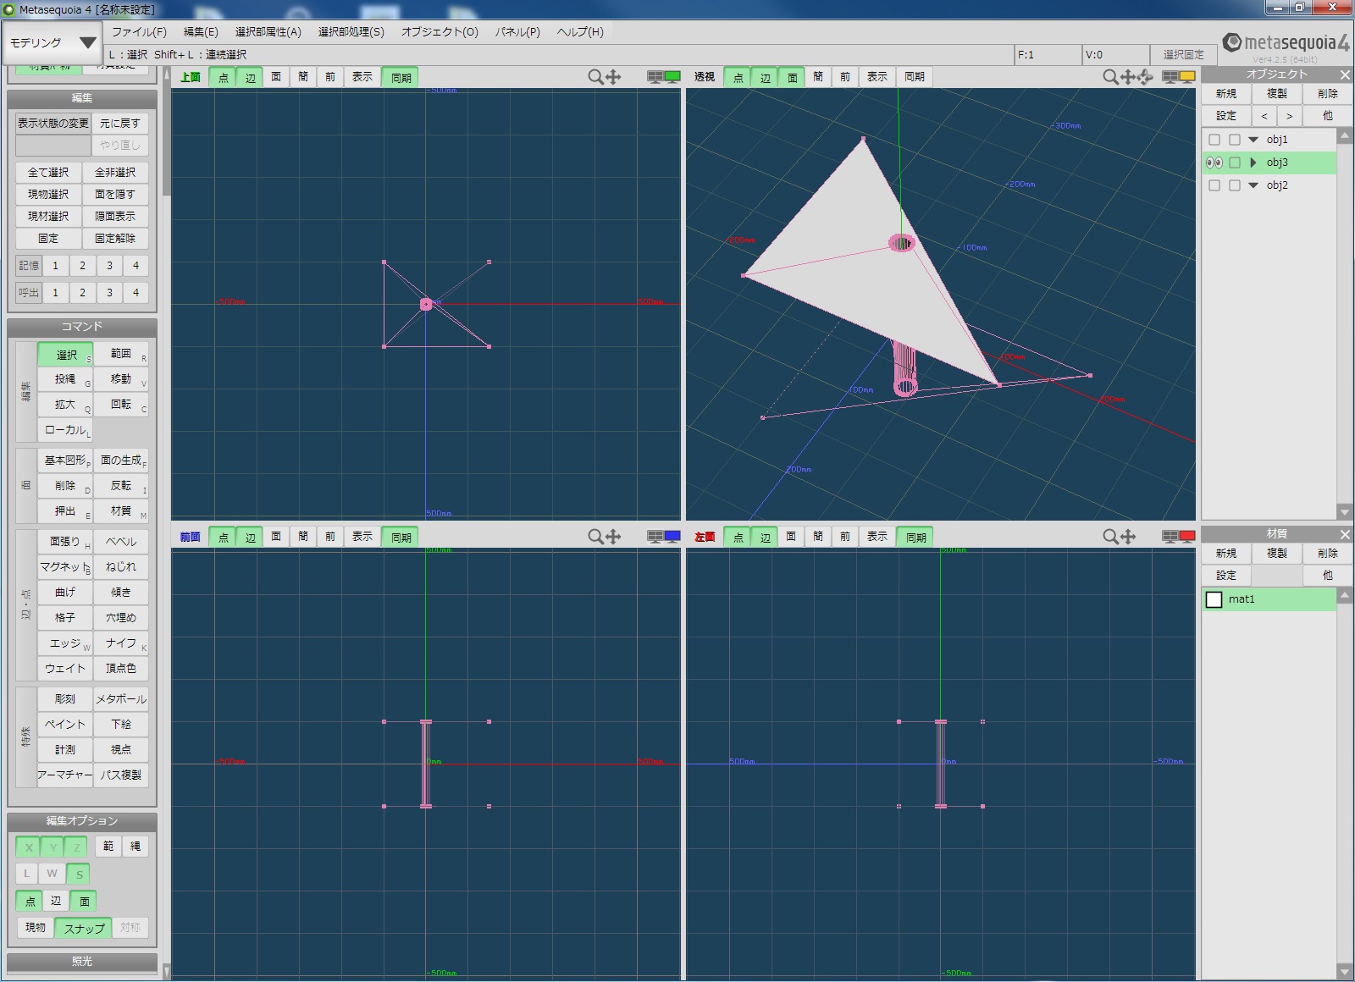Screen dimensions: 1355x982
Task: Select the 拡大 (Scale) tool
Action: (65, 405)
